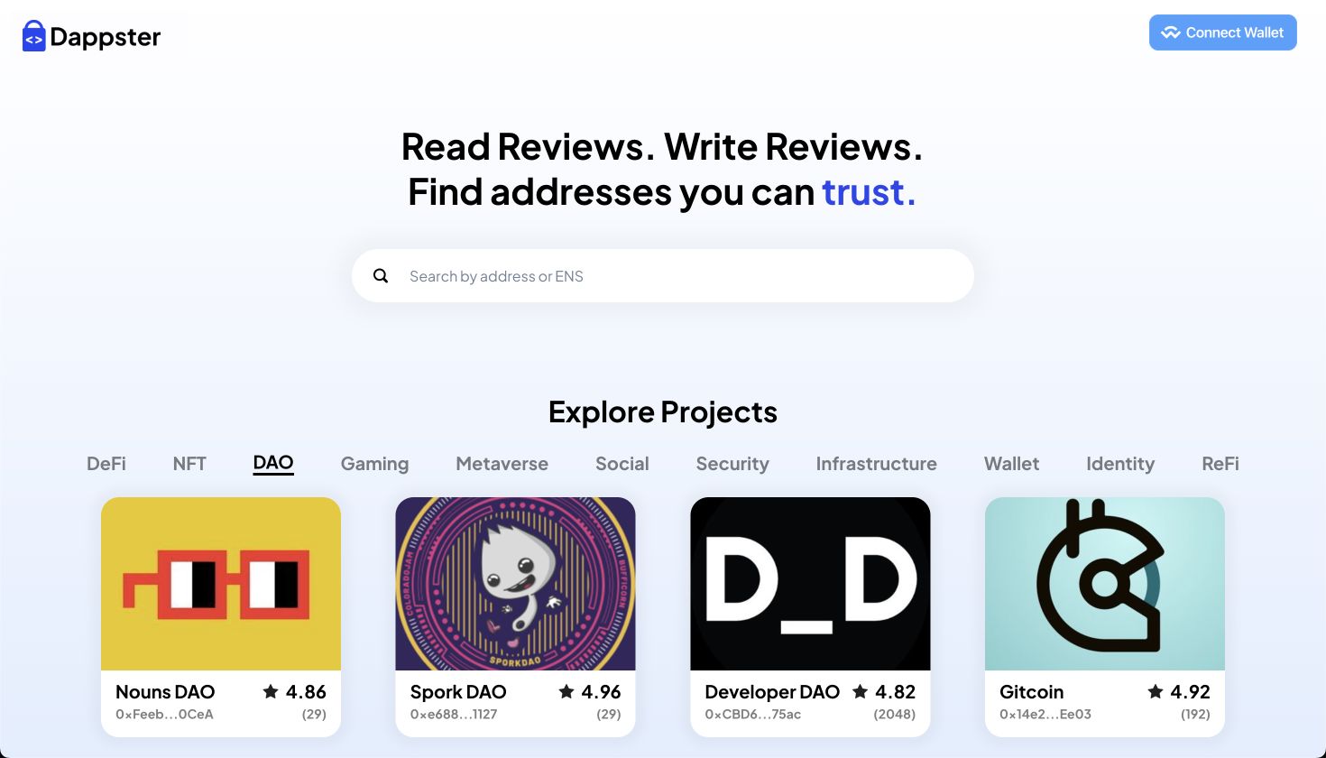This screenshot has height=758, width=1326.
Task: Click address 0xe688...1127
Action: pyautogui.click(x=454, y=715)
